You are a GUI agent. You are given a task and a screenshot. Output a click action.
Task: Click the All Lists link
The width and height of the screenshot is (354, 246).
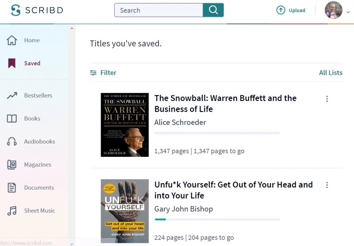tap(331, 73)
